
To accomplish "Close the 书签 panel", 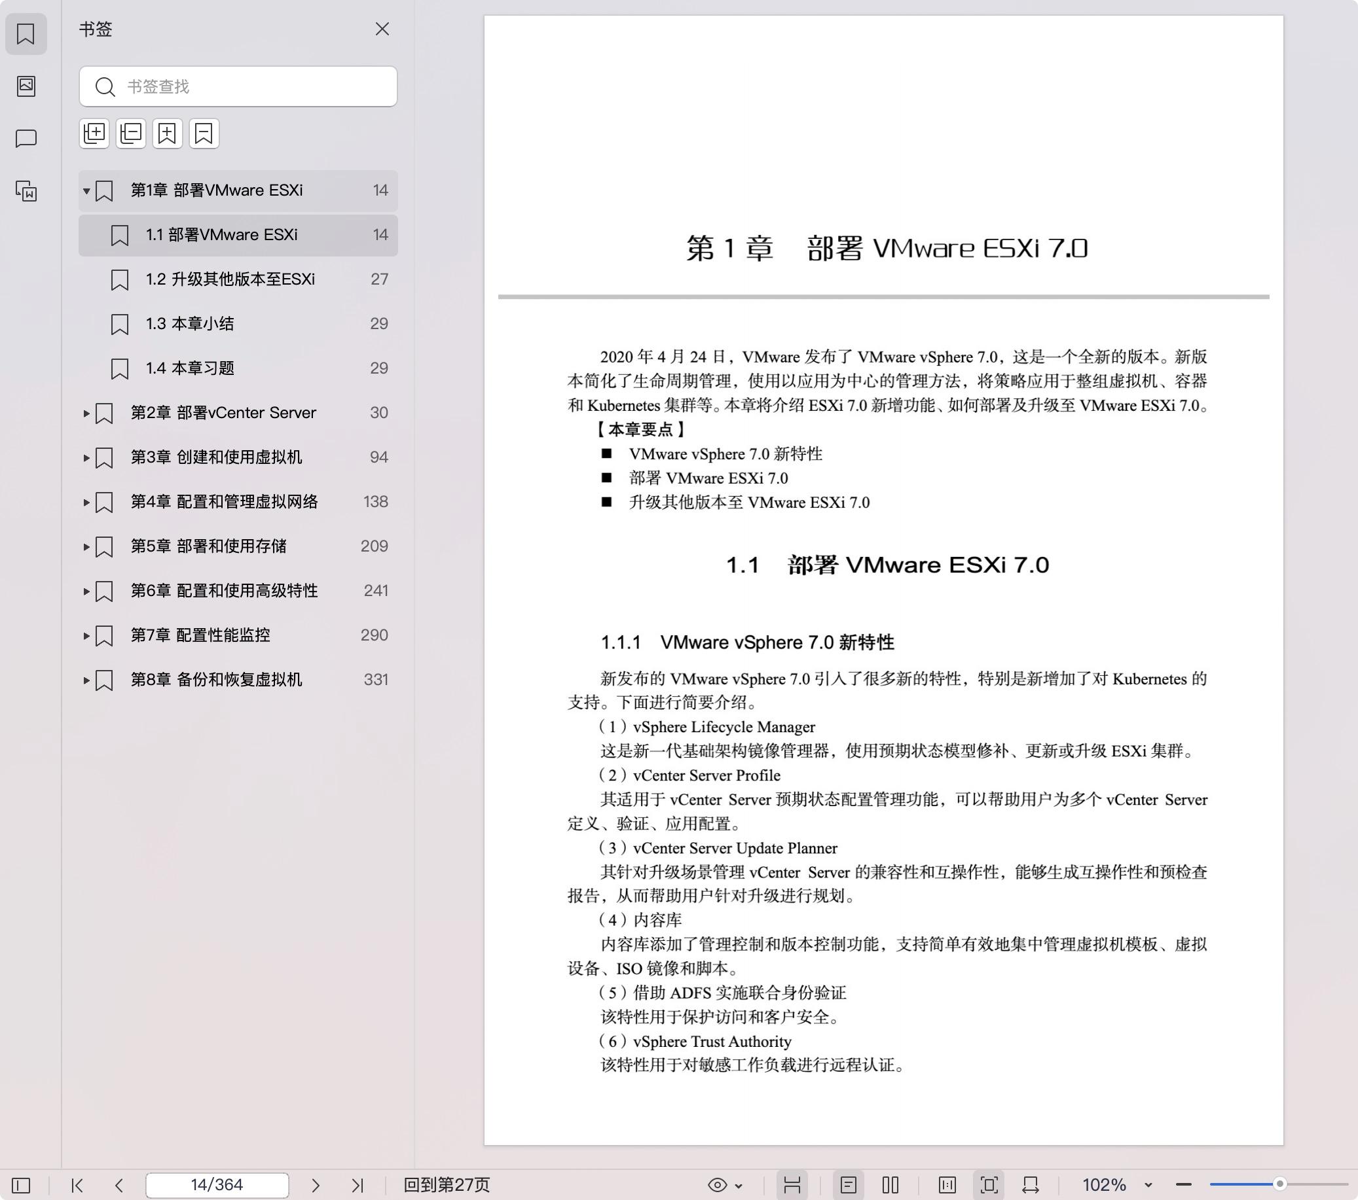I will click(382, 29).
